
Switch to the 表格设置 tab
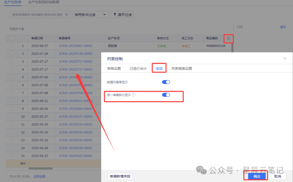[x=114, y=69]
